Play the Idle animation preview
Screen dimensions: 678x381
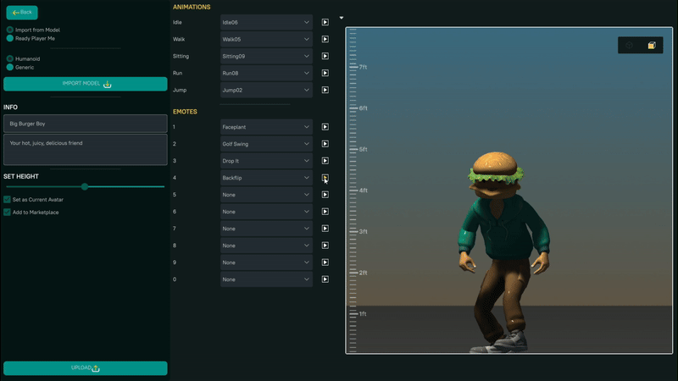point(325,22)
